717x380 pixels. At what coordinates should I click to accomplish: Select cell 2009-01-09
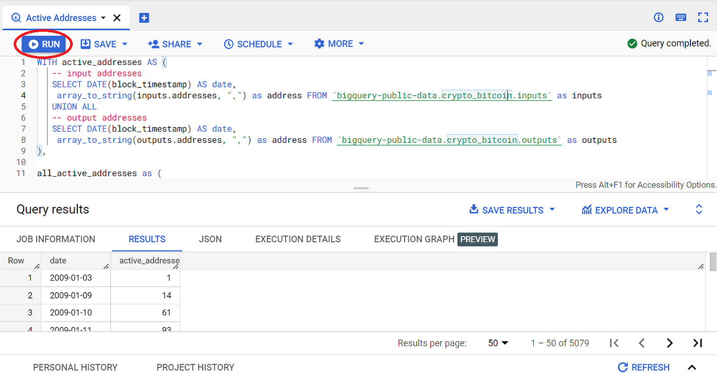pyautogui.click(x=76, y=295)
